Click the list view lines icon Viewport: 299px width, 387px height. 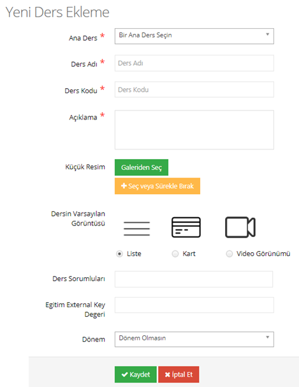coord(136,228)
